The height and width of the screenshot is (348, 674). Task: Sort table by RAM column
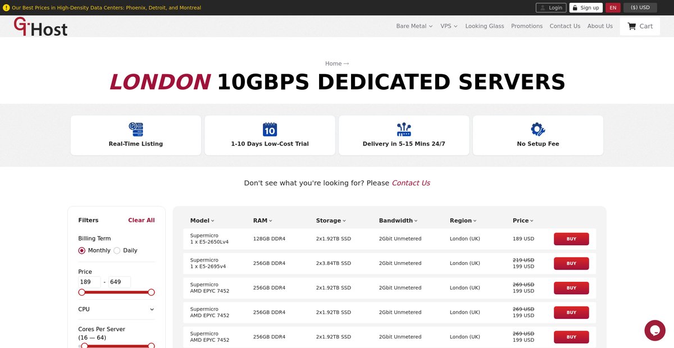click(x=263, y=221)
